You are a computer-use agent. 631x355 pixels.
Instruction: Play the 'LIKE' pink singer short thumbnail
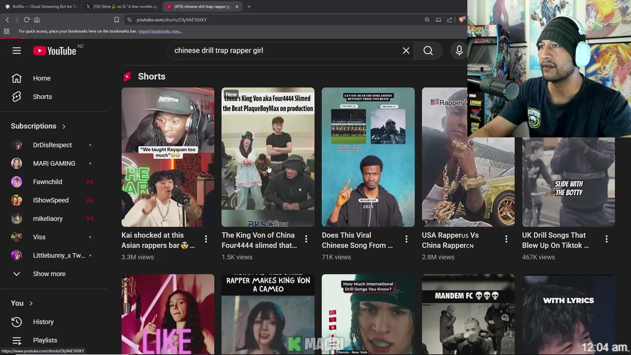click(x=168, y=315)
